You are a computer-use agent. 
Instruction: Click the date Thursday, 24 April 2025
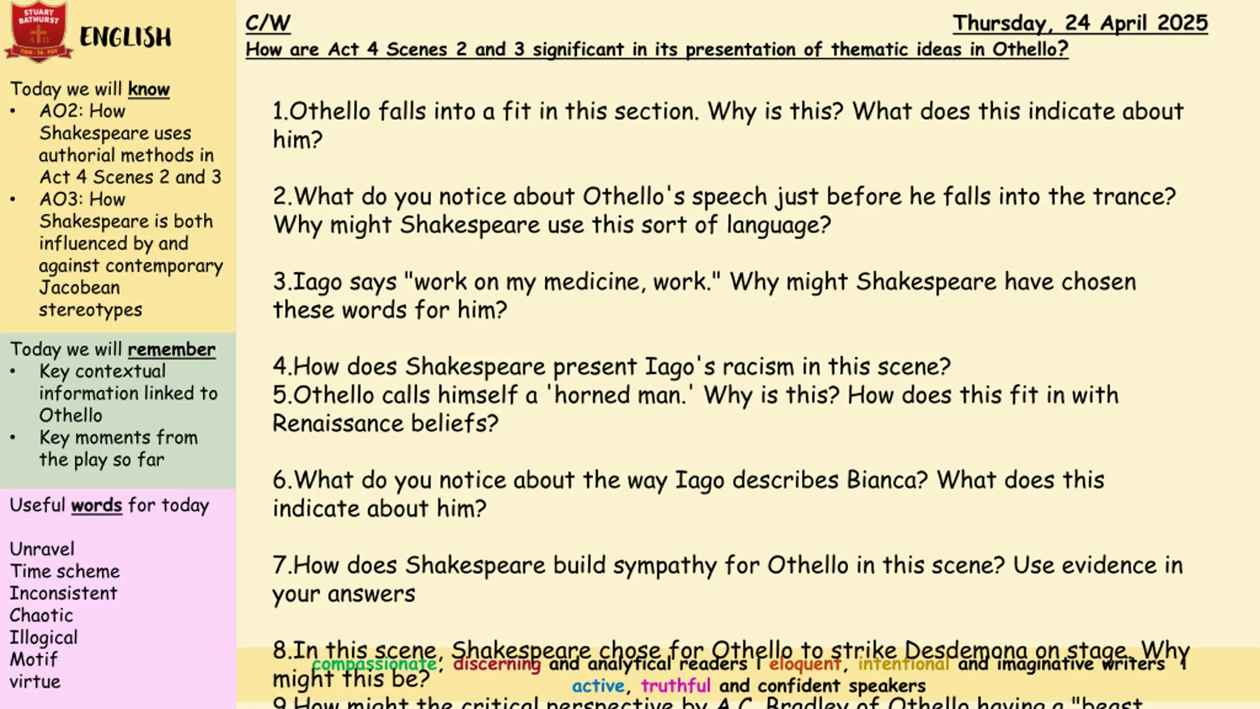pos(1080,23)
